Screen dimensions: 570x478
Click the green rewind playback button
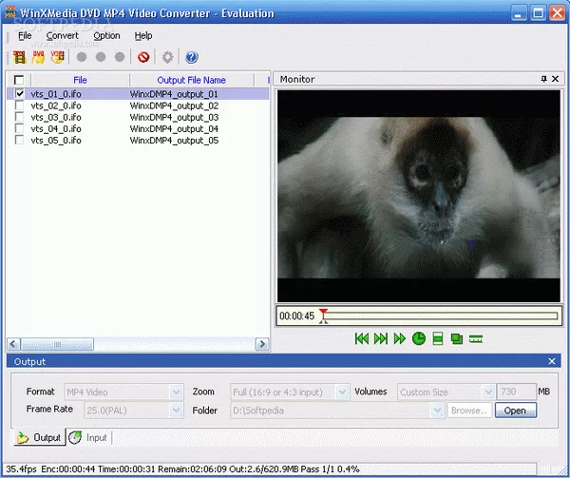[x=362, y=338]
